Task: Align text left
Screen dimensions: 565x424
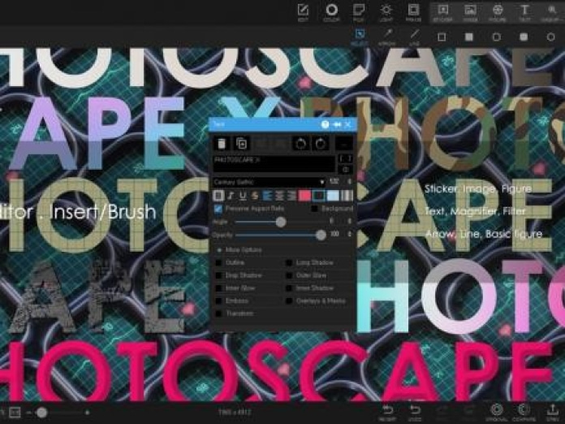Action: coord(267,196)
